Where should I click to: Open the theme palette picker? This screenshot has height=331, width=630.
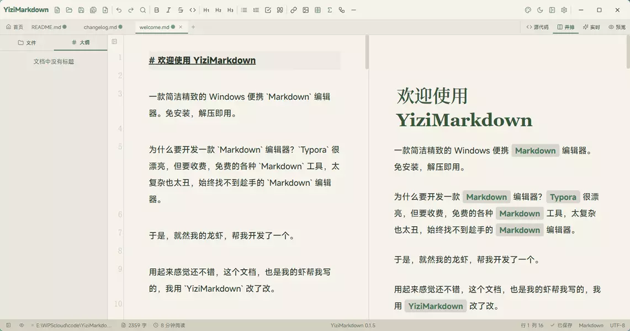click(x=528, y=10)
